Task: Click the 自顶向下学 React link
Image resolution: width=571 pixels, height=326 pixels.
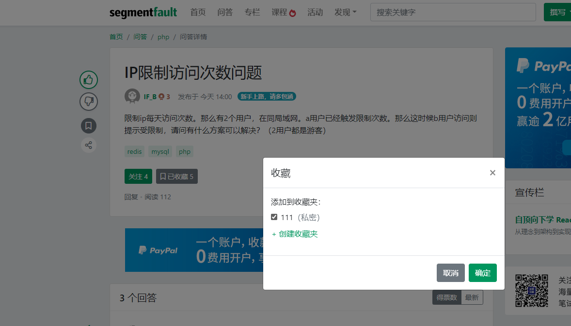Action: click(x=542, y=220)
